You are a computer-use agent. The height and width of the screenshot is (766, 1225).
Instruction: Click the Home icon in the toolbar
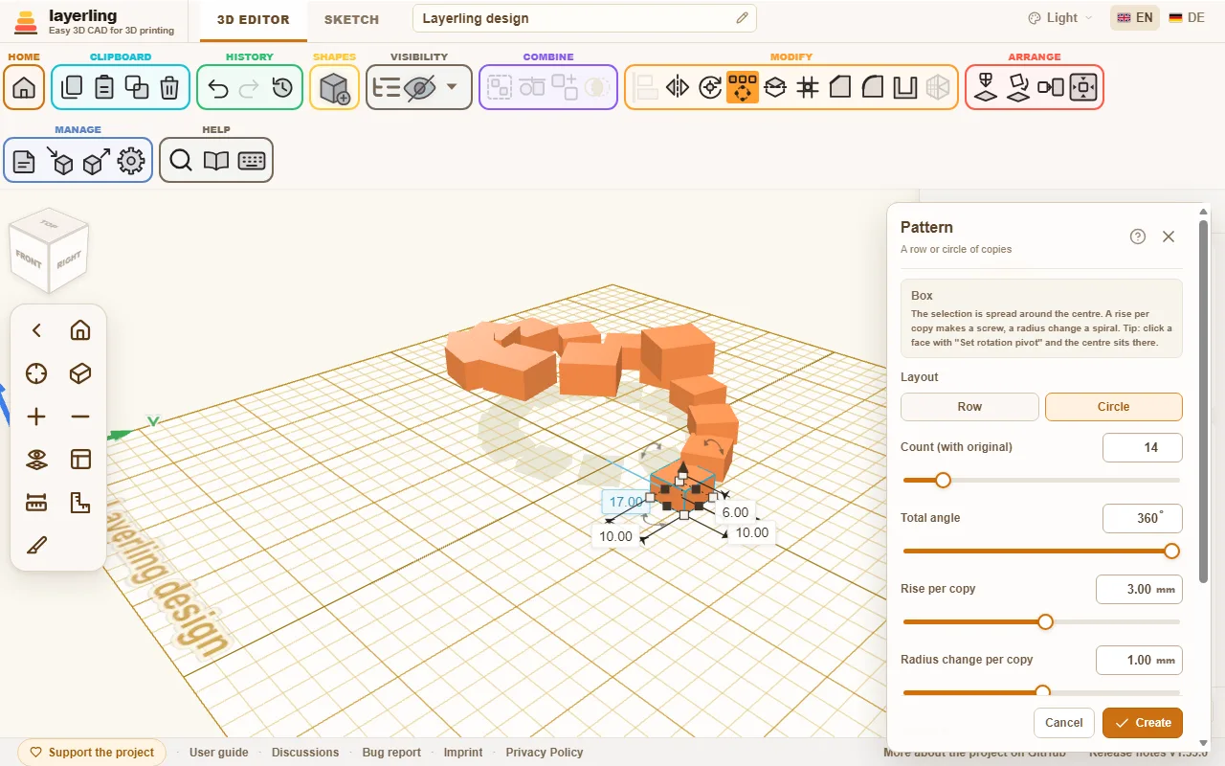coord(24,88)
